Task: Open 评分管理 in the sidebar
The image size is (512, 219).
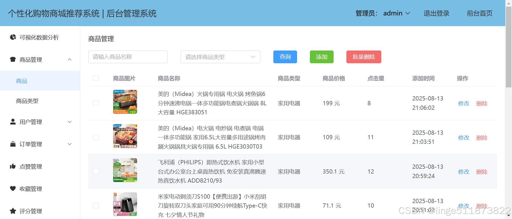Action: [x=40, y=211]
